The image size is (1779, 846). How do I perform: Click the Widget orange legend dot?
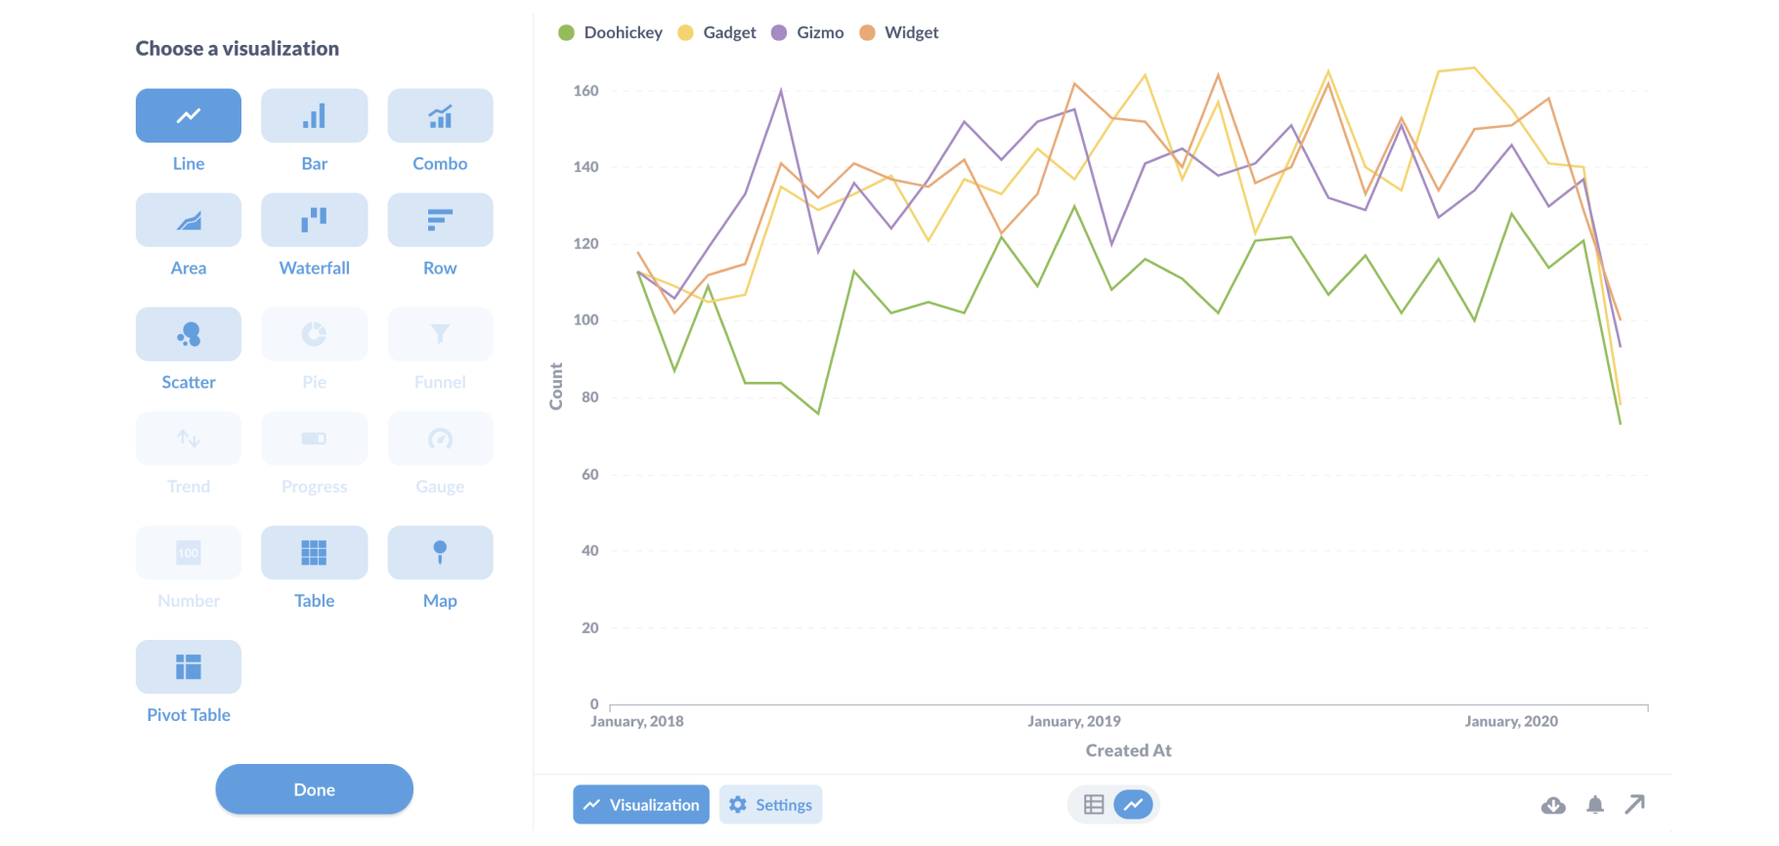pos(867,33)
